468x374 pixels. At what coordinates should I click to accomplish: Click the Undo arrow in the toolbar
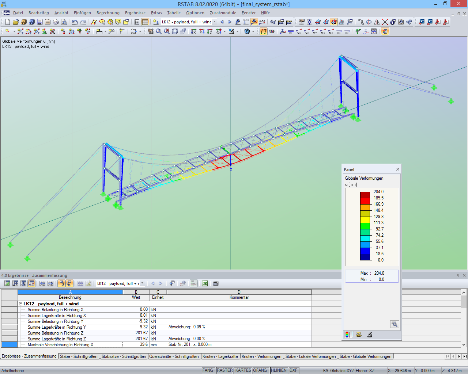tap(75, 22)
